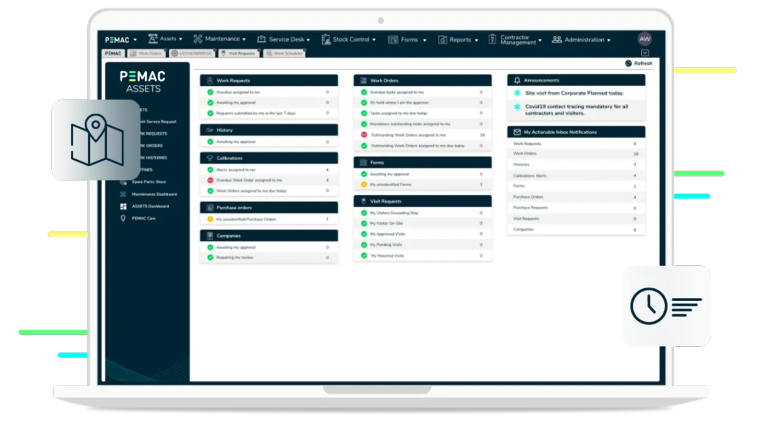Click the orange status icon for unsubmitted Forms
Image resolution: width=770 pixels, height=427 pixels.
click(364, 184)
